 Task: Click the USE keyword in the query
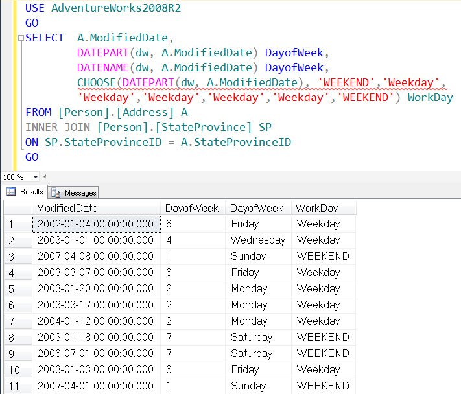[x=35, y=8]
